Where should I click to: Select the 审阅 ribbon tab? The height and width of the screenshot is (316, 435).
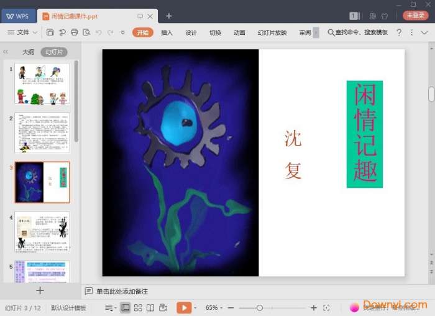click(305, 32)
